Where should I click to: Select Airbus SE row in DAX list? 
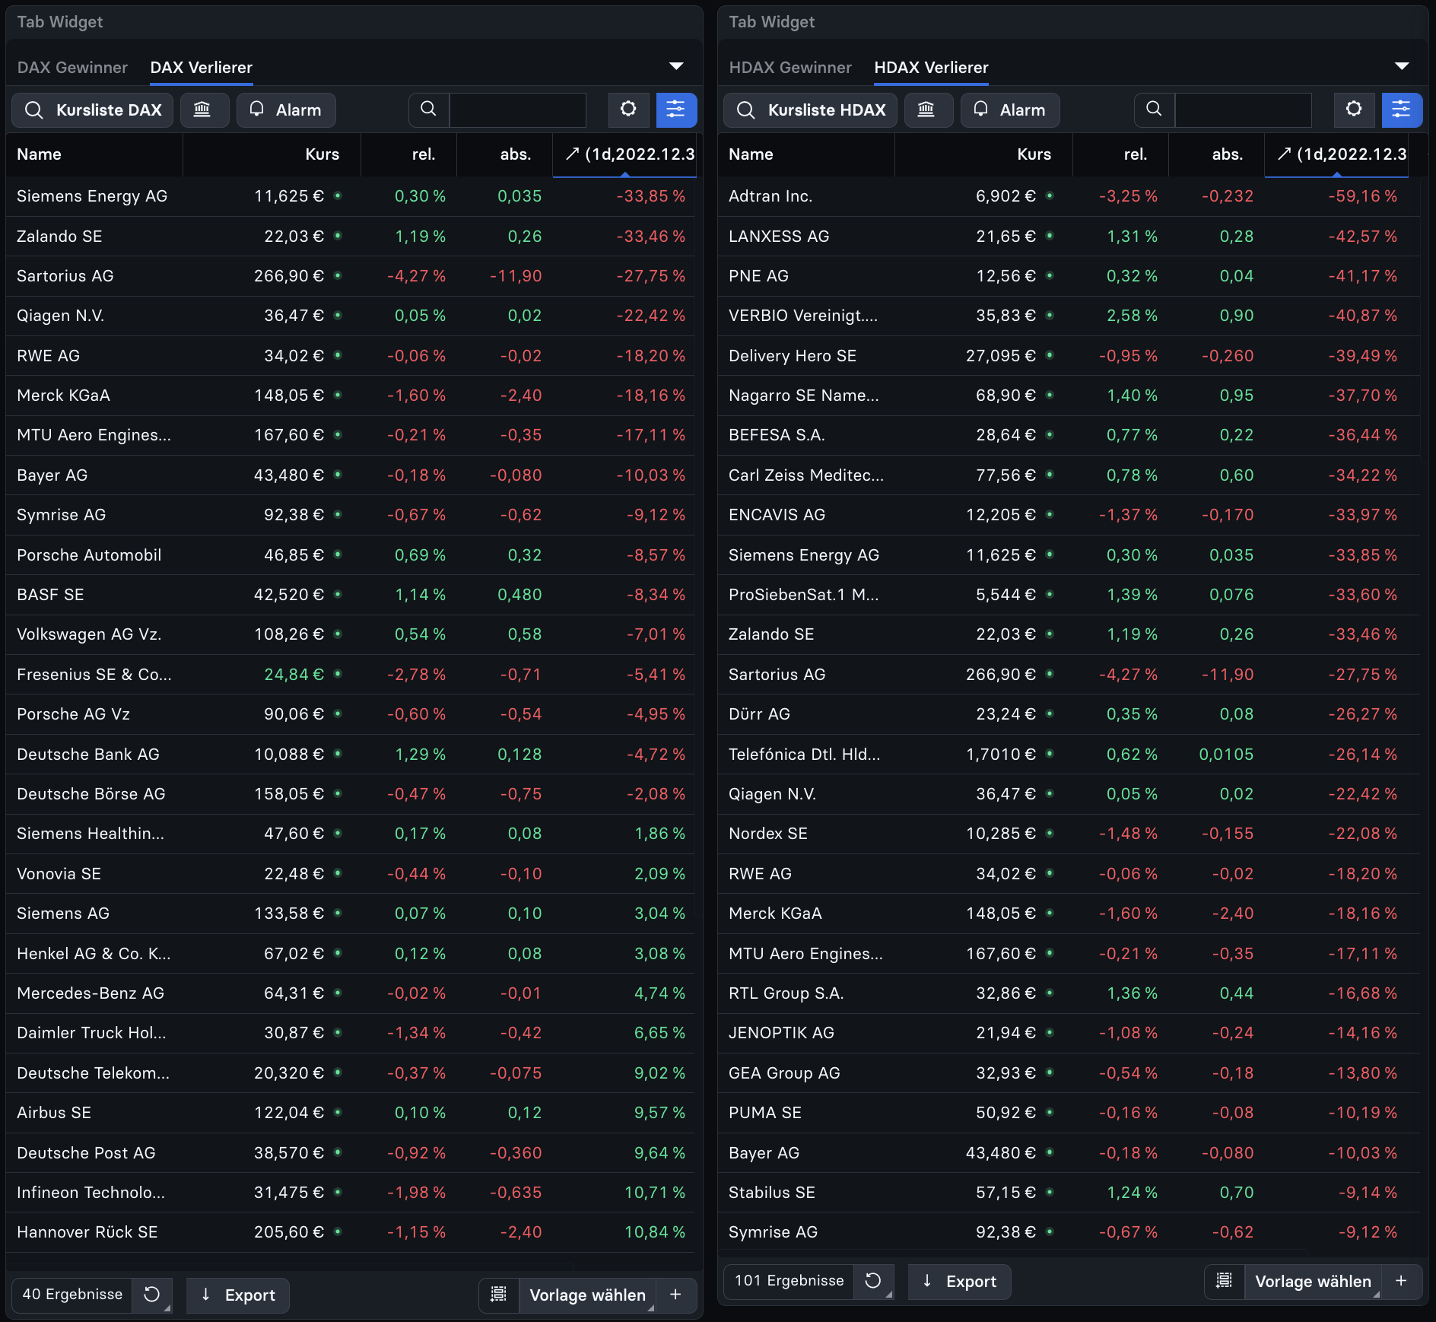[351, 1113]
